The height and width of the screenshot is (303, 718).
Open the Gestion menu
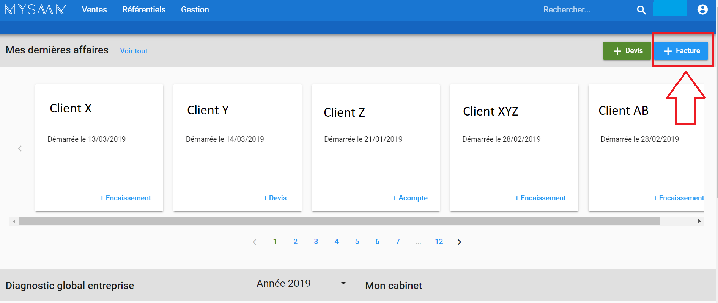[x=195, y=9]
